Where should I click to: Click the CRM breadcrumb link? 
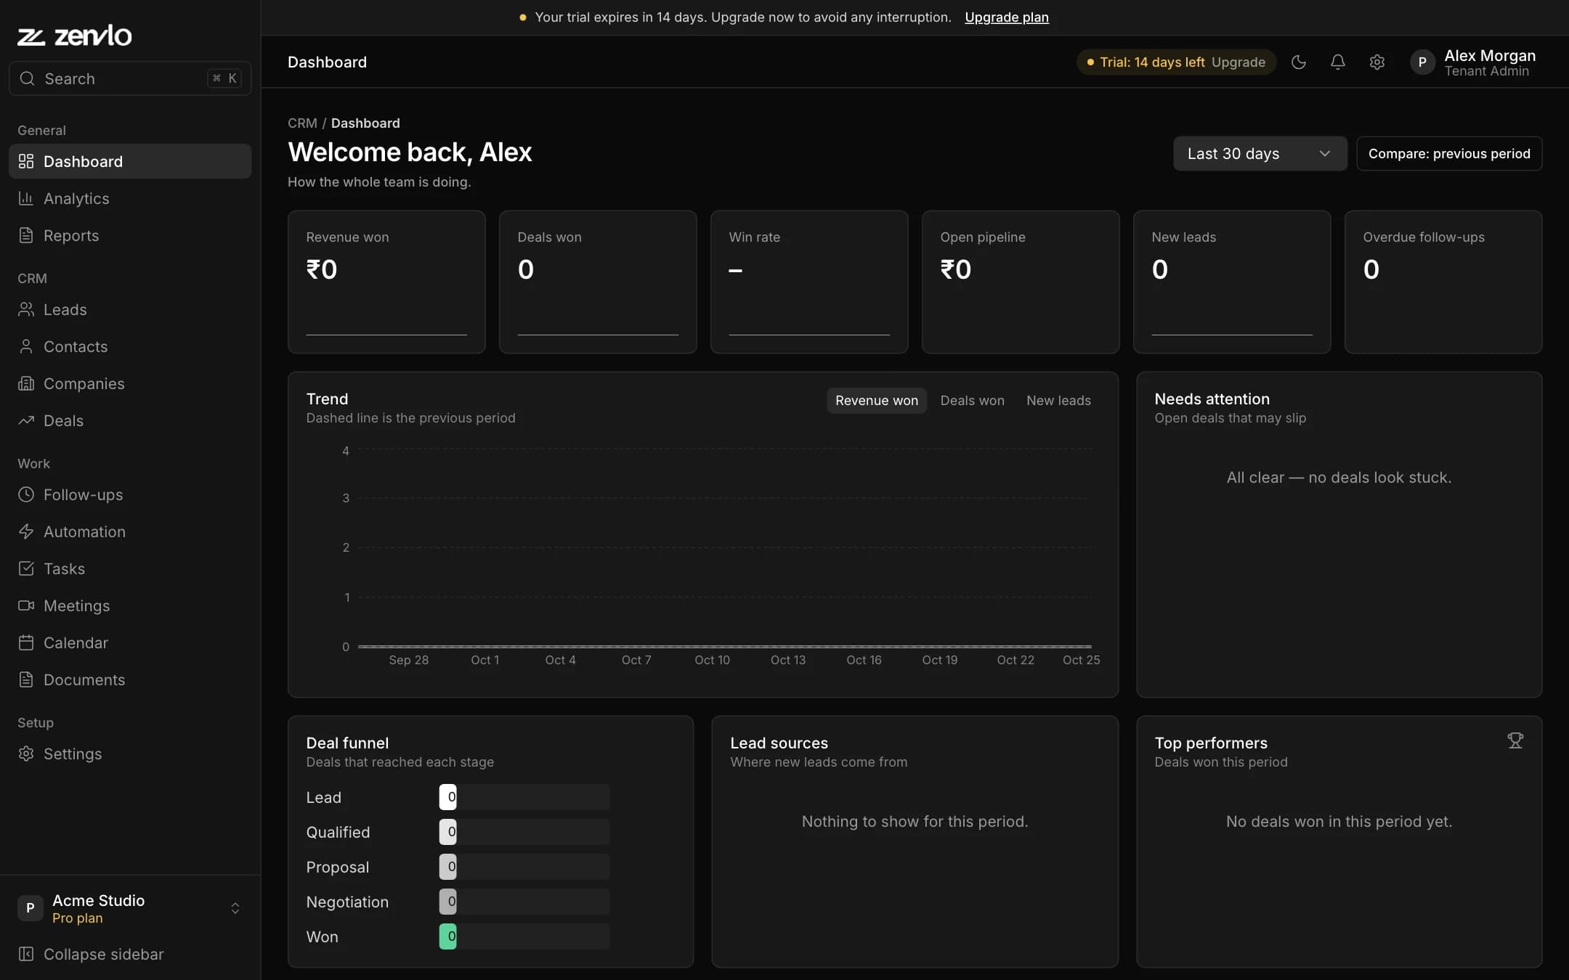302,123
